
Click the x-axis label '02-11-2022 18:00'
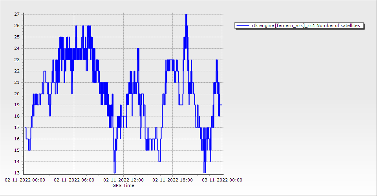pyautogui.click(x=172, y=180)
